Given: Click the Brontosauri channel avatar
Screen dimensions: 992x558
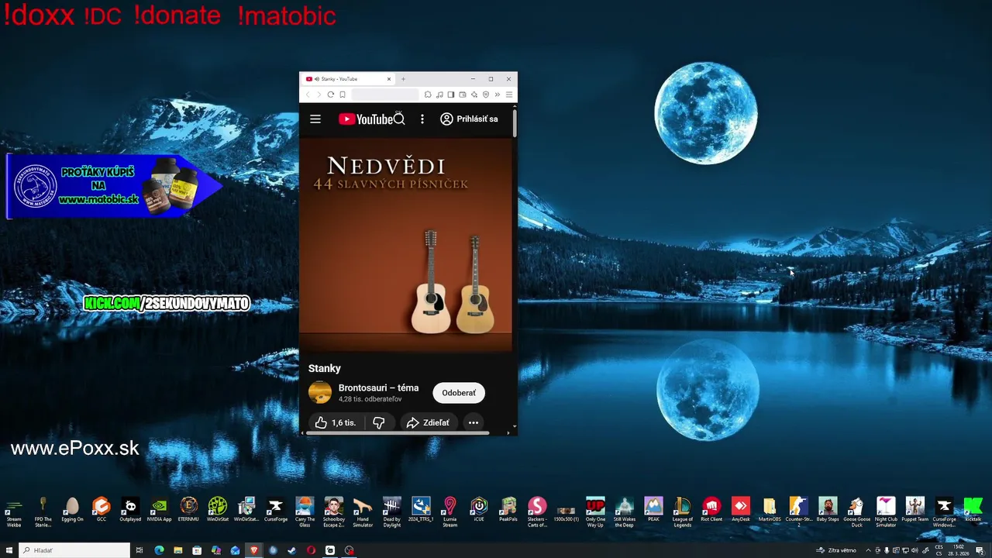Looking at the screenshot, I should pos(319,392).
